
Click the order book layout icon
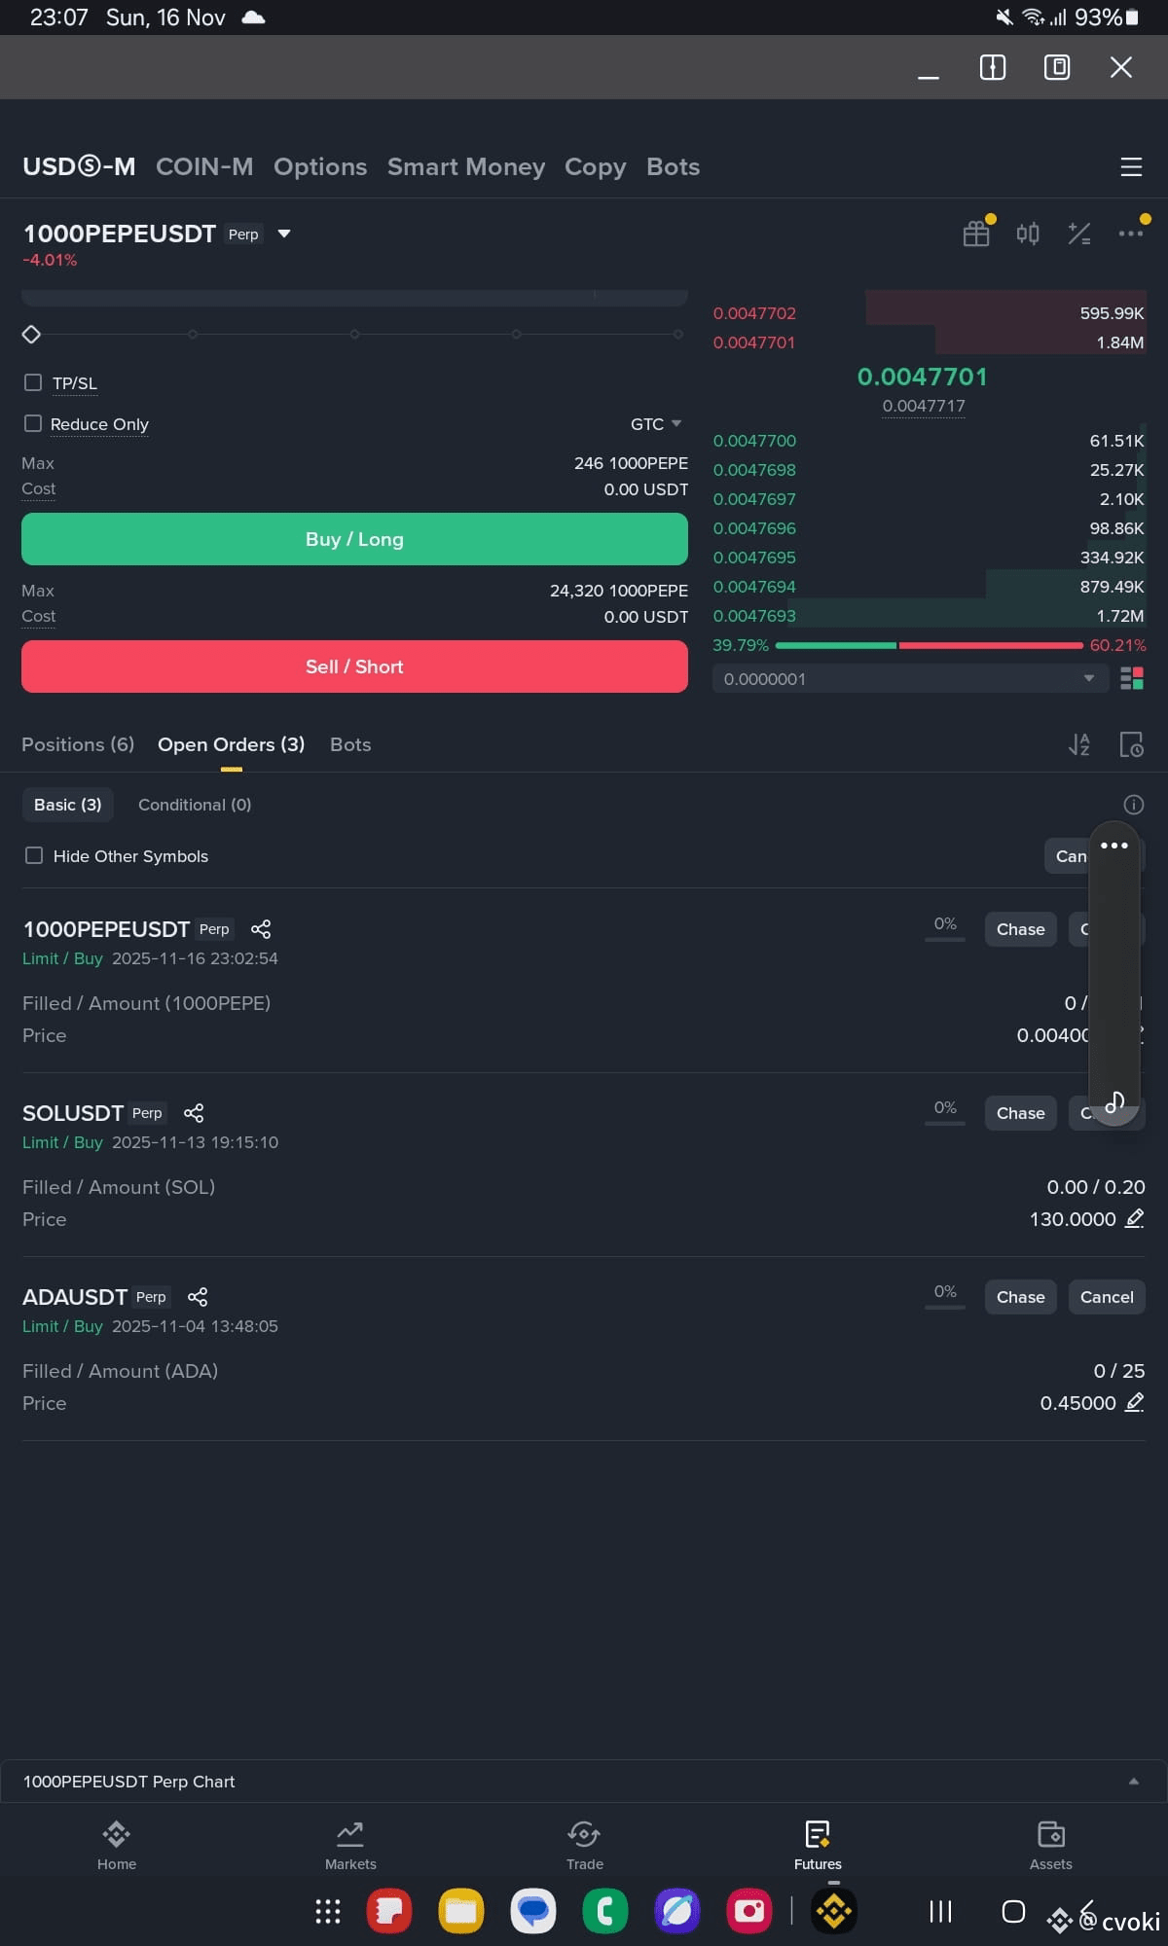click(1132, 678)
